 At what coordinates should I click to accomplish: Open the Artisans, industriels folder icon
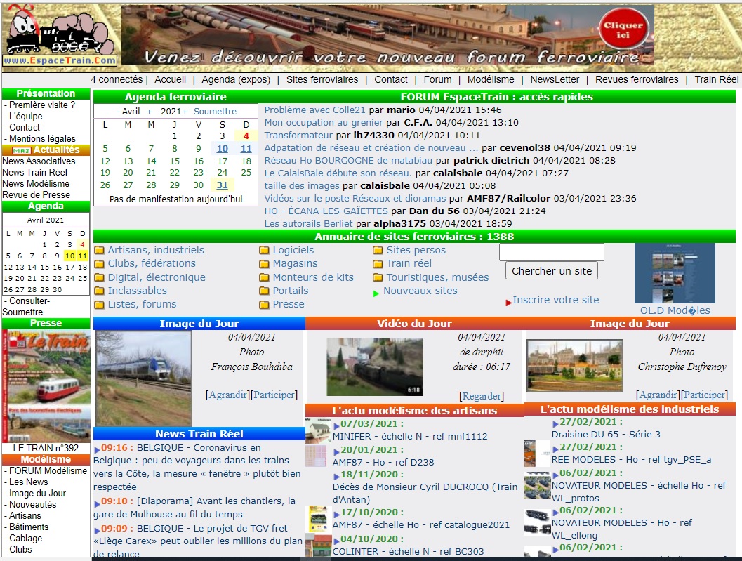(99, 250)
